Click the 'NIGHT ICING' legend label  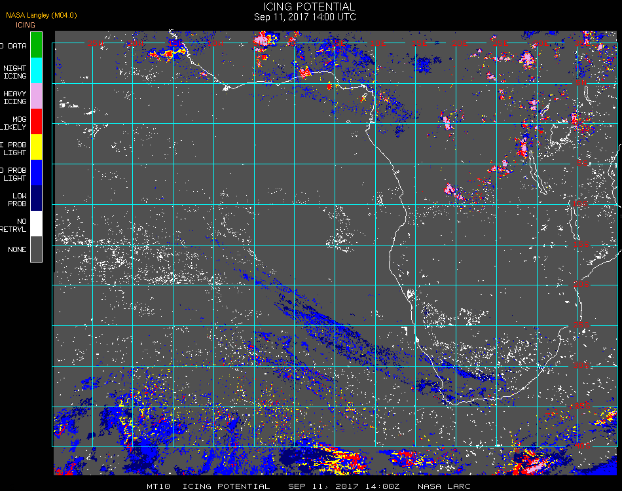(15, 72)
